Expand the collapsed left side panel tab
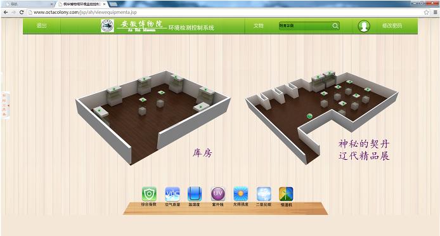The width and height of the screenshot is (440, 236). click(5, 105)
